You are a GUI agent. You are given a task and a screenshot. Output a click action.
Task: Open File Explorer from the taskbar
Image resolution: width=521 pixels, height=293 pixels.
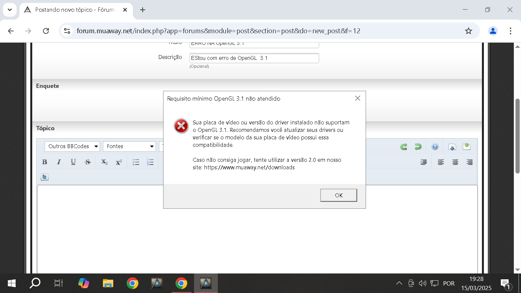click(108, 284)
